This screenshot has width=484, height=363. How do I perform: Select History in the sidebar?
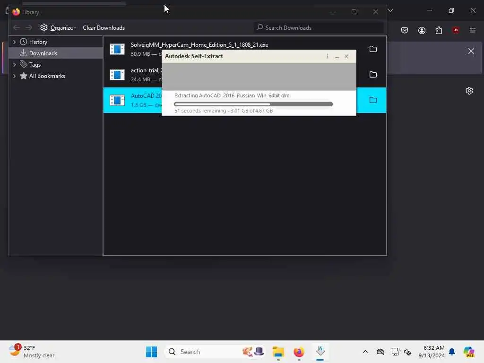pyautogui.click(x=38, y=42)
